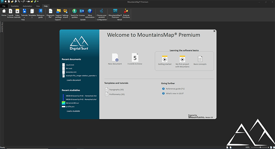Screen dimensions: 275x149
Task: Expand the Templates dropdown in ribbon
Action: [32, 18]
